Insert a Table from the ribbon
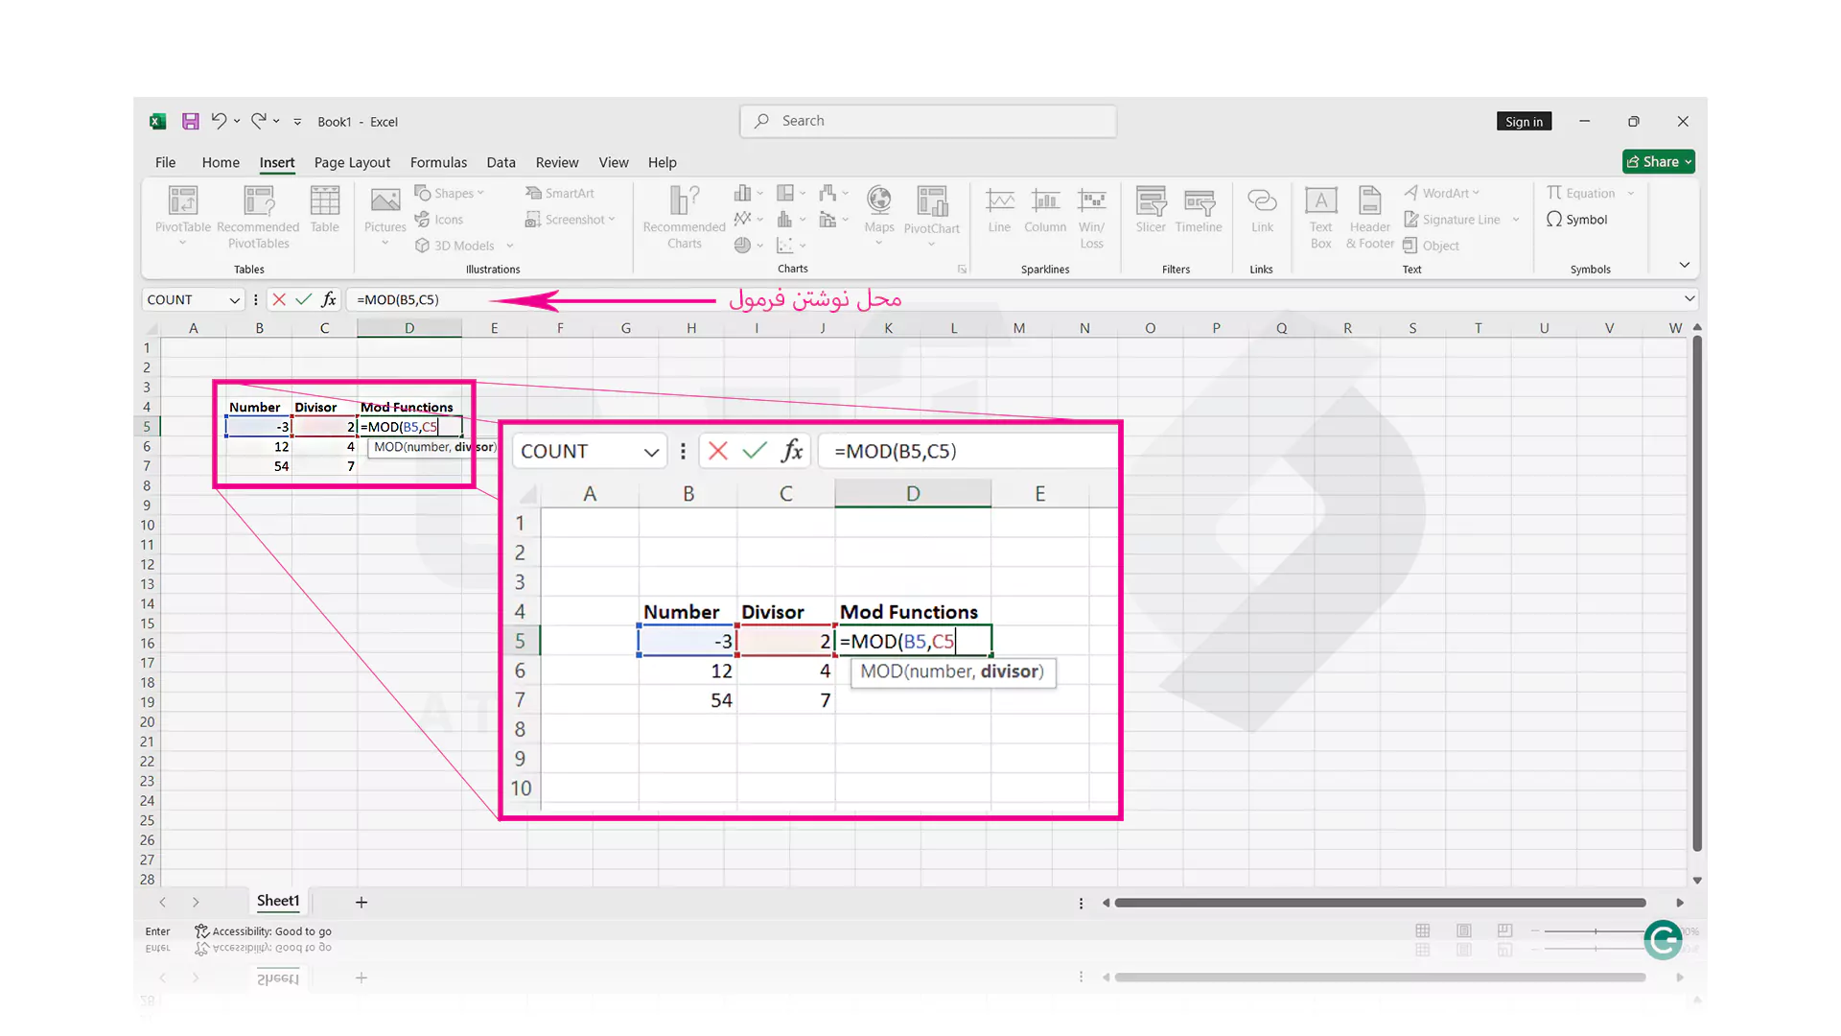This screenshot has width=1841, height=1036. (x=324, y=209)
